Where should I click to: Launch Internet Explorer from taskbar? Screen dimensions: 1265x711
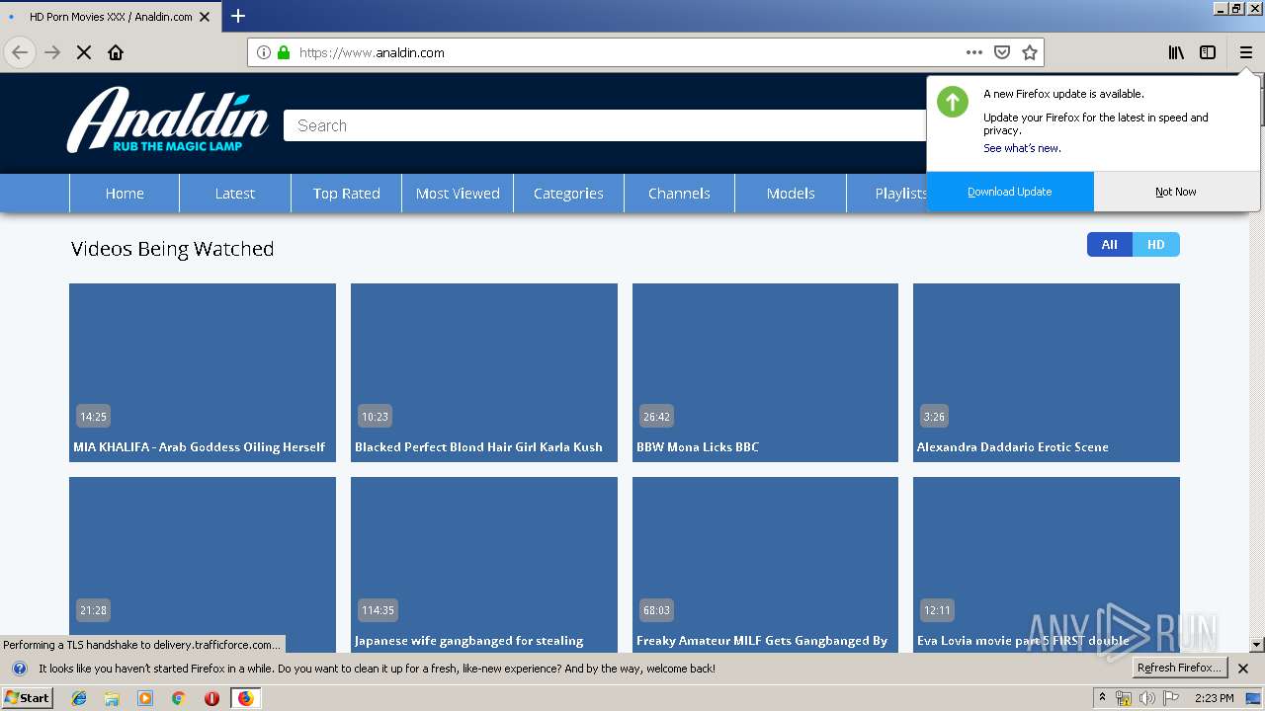pos(79,698)
